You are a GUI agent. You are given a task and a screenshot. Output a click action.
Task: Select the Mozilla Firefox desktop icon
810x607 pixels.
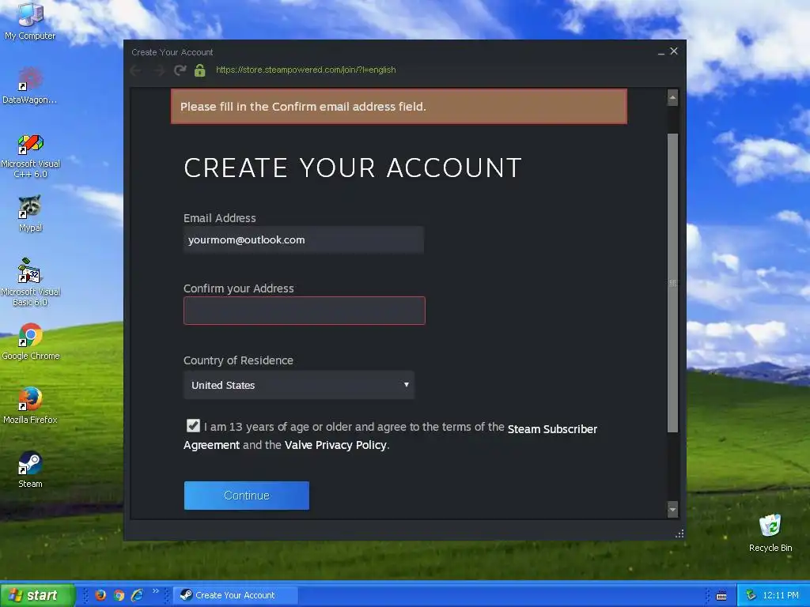click(x=30, y=405)
